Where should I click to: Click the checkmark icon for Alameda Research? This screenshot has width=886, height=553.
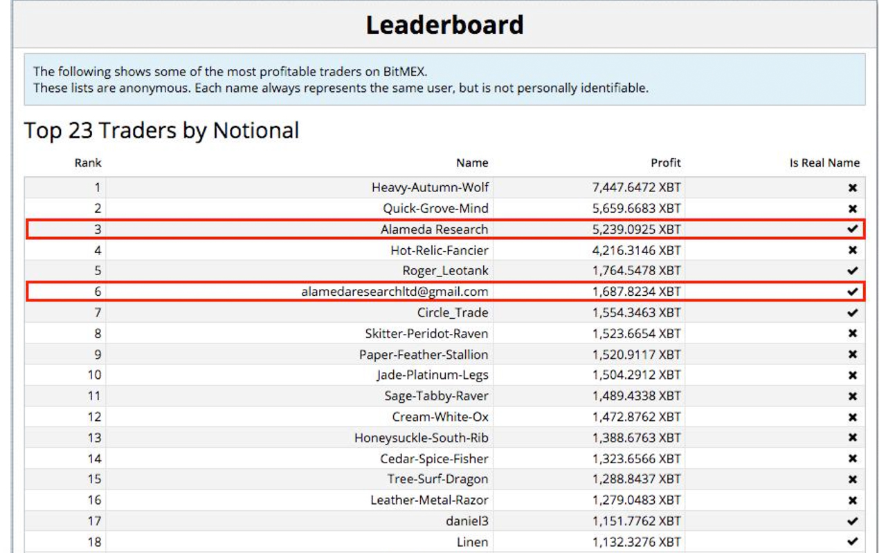pos(853,229)
